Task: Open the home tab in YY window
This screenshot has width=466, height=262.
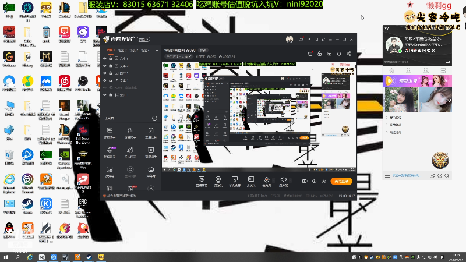Action: pyautogui.click(x=391, y=70)
